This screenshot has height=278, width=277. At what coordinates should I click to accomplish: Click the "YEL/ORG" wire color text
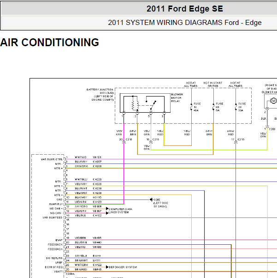tap(81, 193)
